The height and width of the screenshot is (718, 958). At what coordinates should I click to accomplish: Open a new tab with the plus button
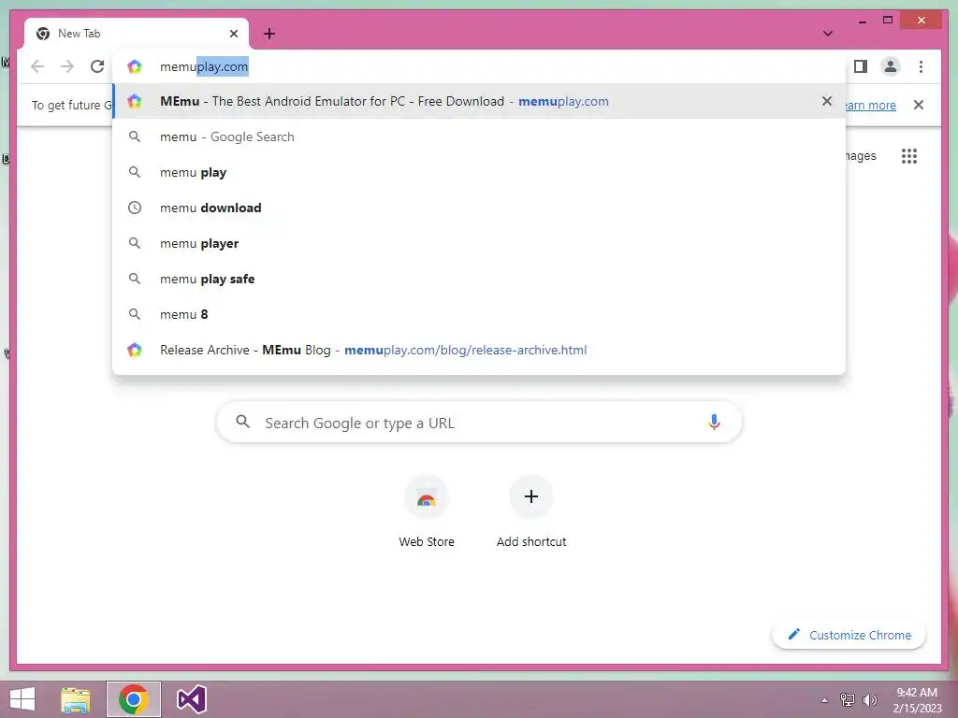pos(269,34)
